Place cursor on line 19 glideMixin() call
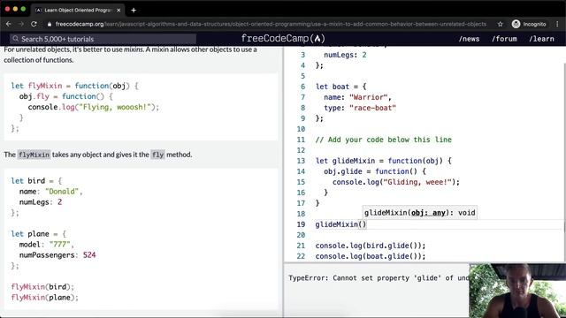 point(340,224)
